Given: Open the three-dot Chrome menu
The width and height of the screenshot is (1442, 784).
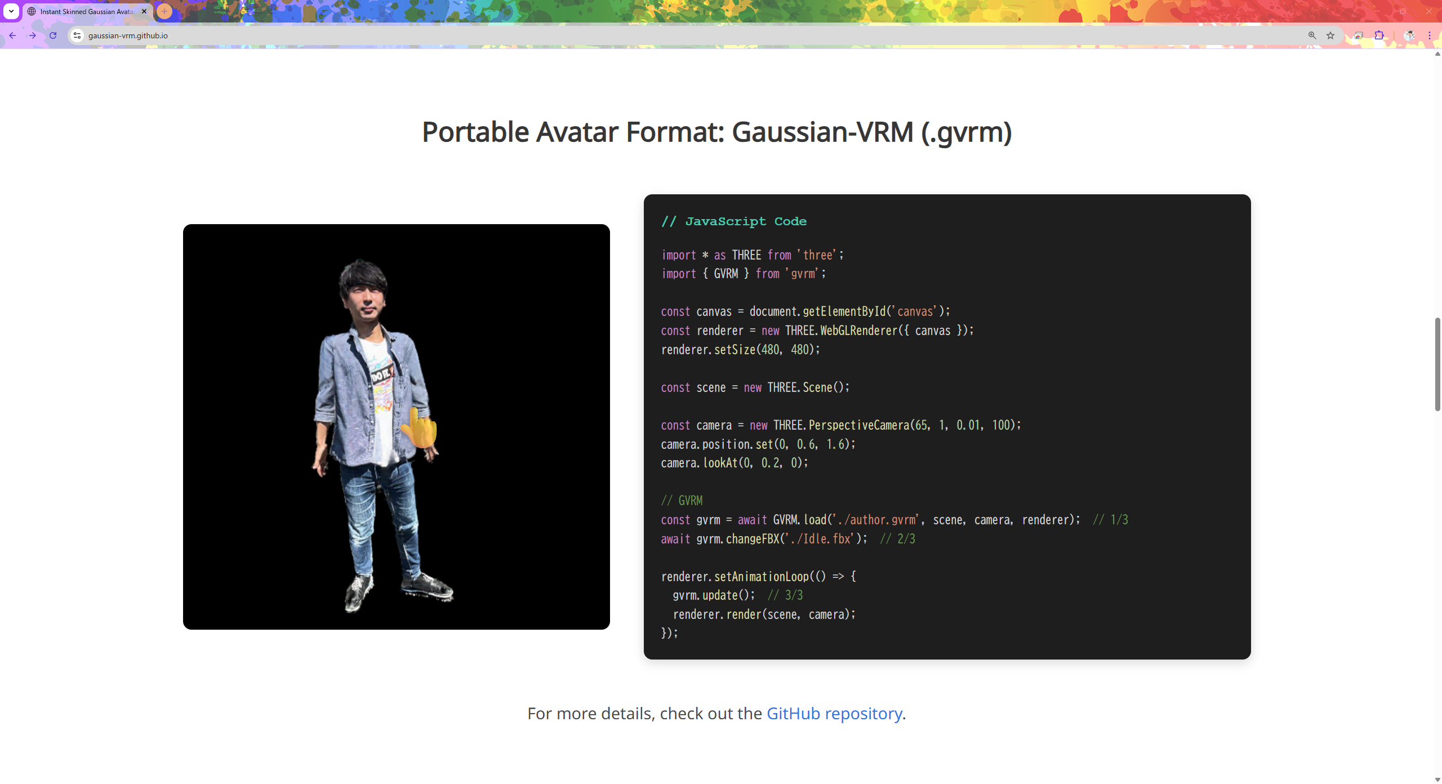Looking at the screenshot, I should tap(1430, 35).
